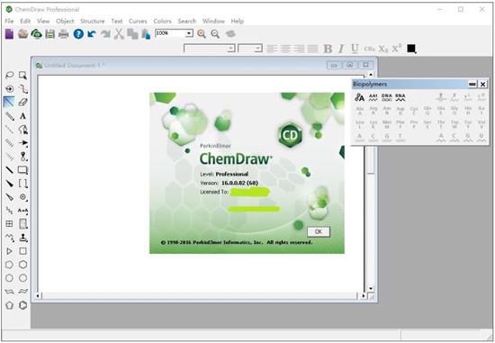Zoom out with the magnifier minus icon

click(215, 33)
